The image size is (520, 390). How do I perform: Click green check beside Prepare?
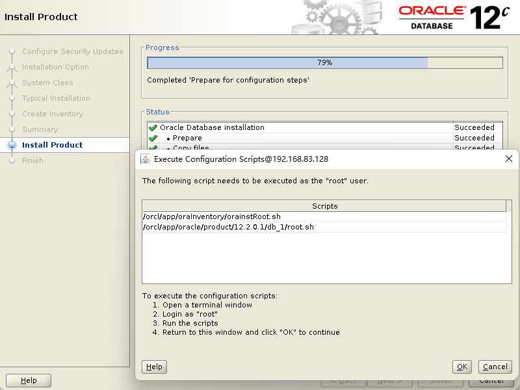tap(153, 138)
